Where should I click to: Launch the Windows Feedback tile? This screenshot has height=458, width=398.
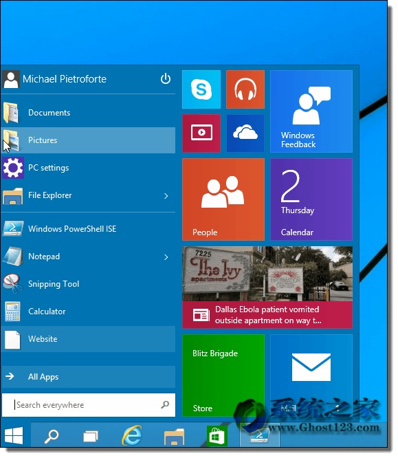(311, 111)
